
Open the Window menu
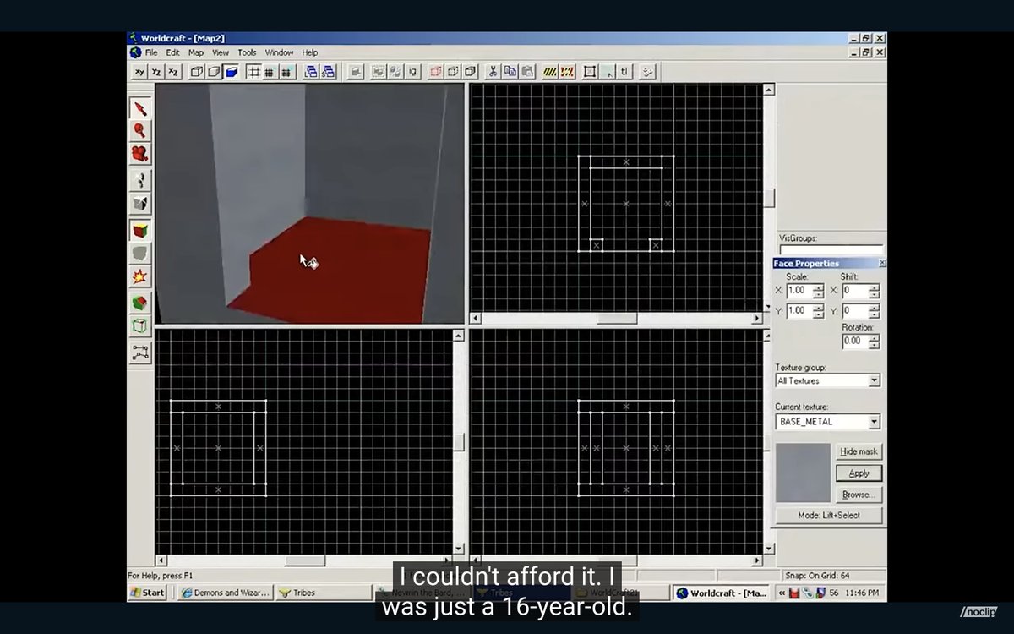[280, 52]
